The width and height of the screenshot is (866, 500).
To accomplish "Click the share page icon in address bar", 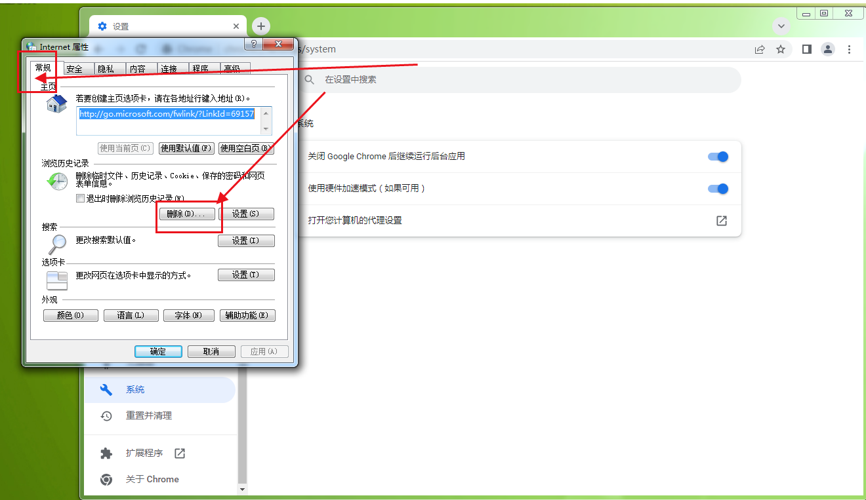I will pyautogui.click(x=760, y=49).
